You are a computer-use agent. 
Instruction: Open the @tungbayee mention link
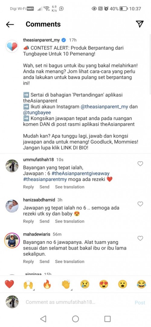point(37,113)
